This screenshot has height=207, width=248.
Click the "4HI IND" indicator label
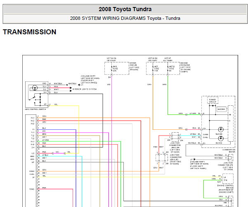click(x=219, y=143)
